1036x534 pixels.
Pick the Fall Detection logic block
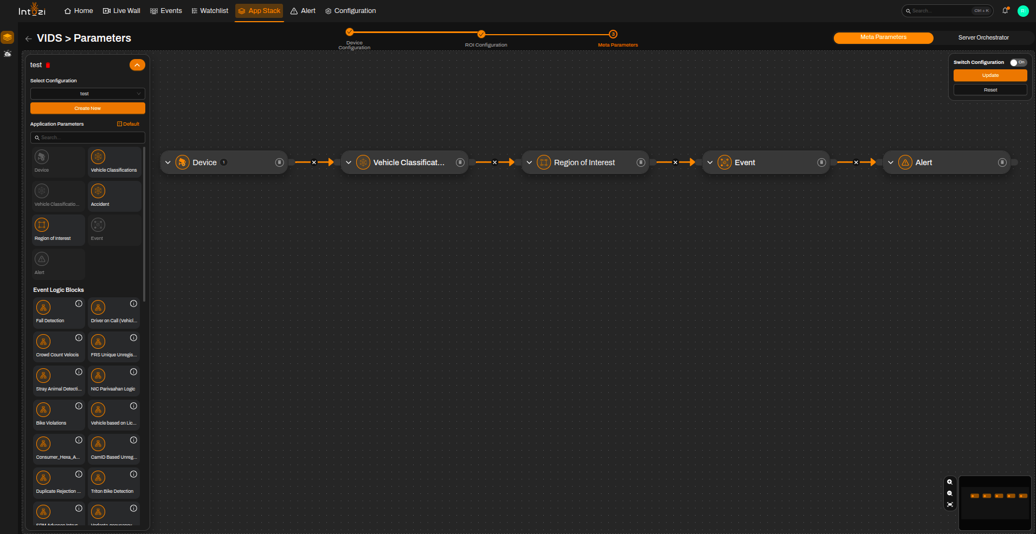[59, 312]
